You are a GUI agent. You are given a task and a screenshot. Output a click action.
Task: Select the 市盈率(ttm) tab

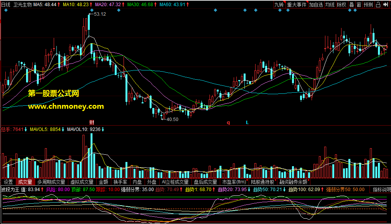click(234, 182)
